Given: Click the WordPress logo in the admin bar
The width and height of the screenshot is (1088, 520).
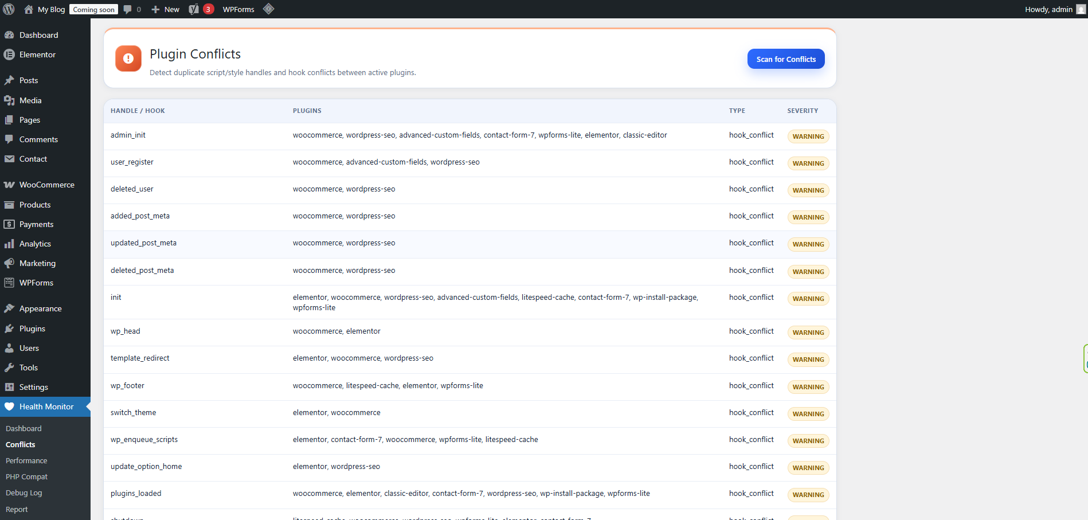Looking at the screenshot, I should tap(9, 9).
